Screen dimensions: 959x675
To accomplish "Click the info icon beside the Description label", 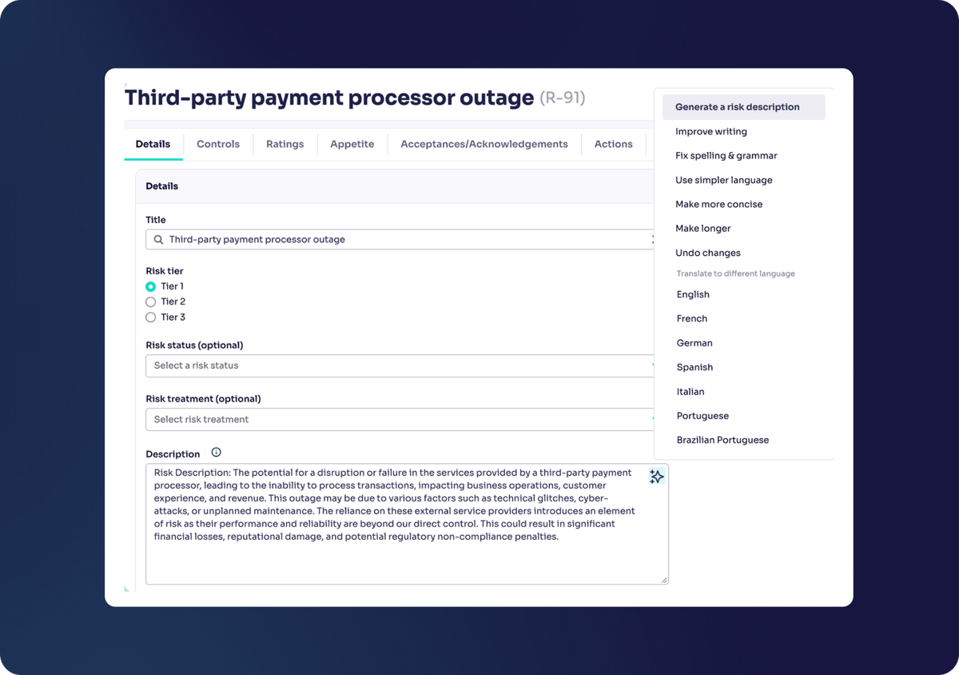I will (216, 453).
